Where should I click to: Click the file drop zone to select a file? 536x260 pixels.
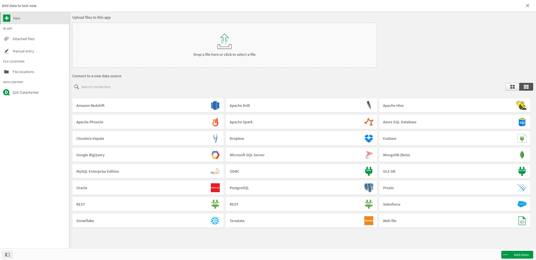click(224, 45)
